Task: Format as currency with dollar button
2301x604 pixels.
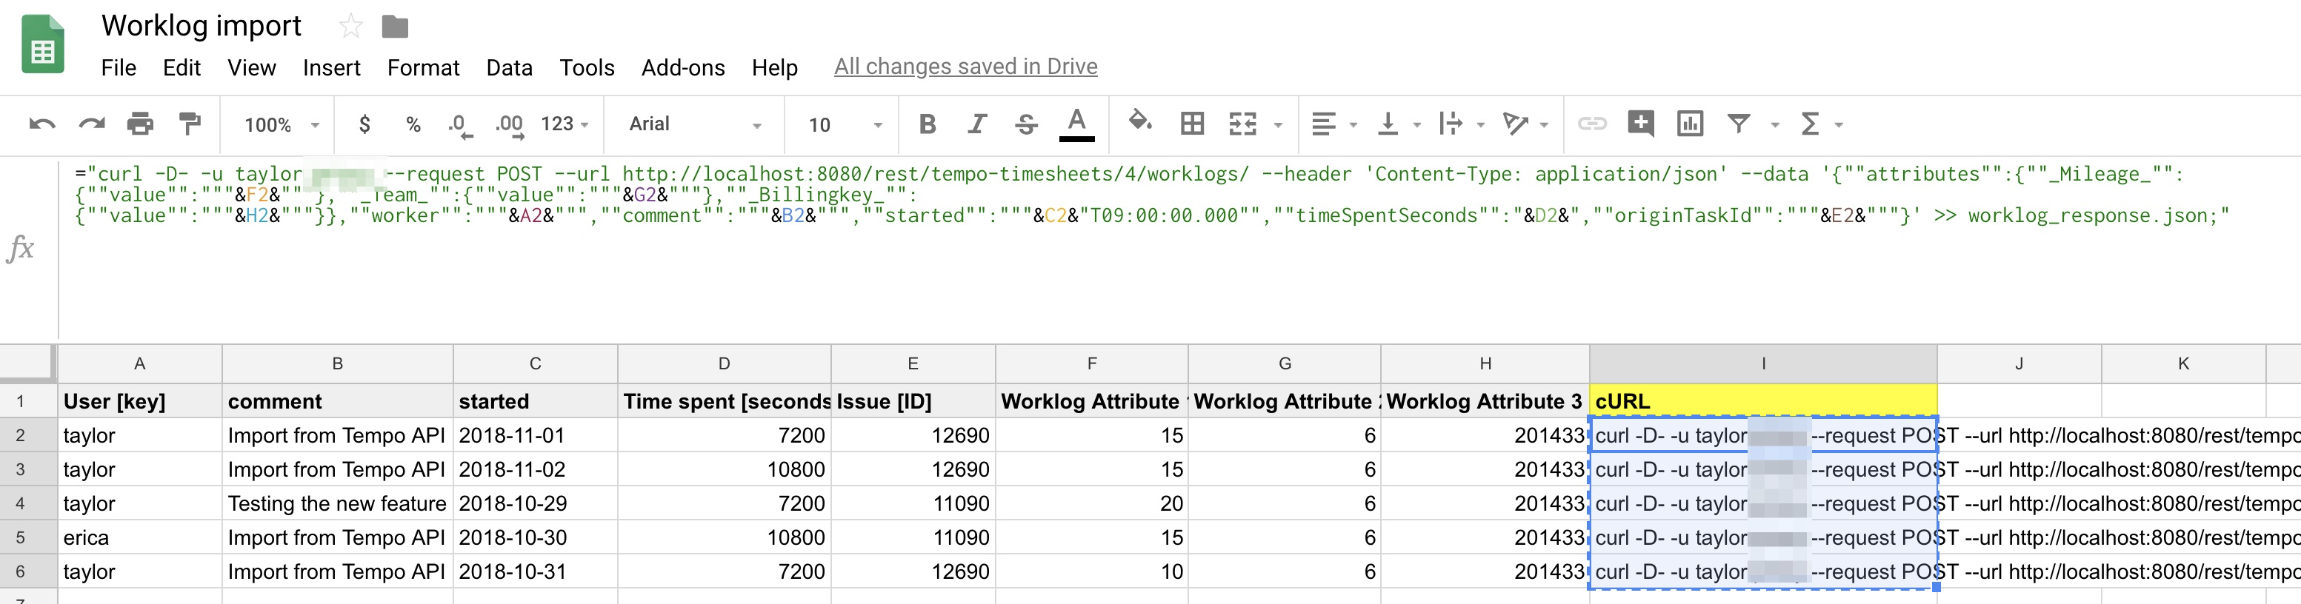Action: click(x=364, y=124)
